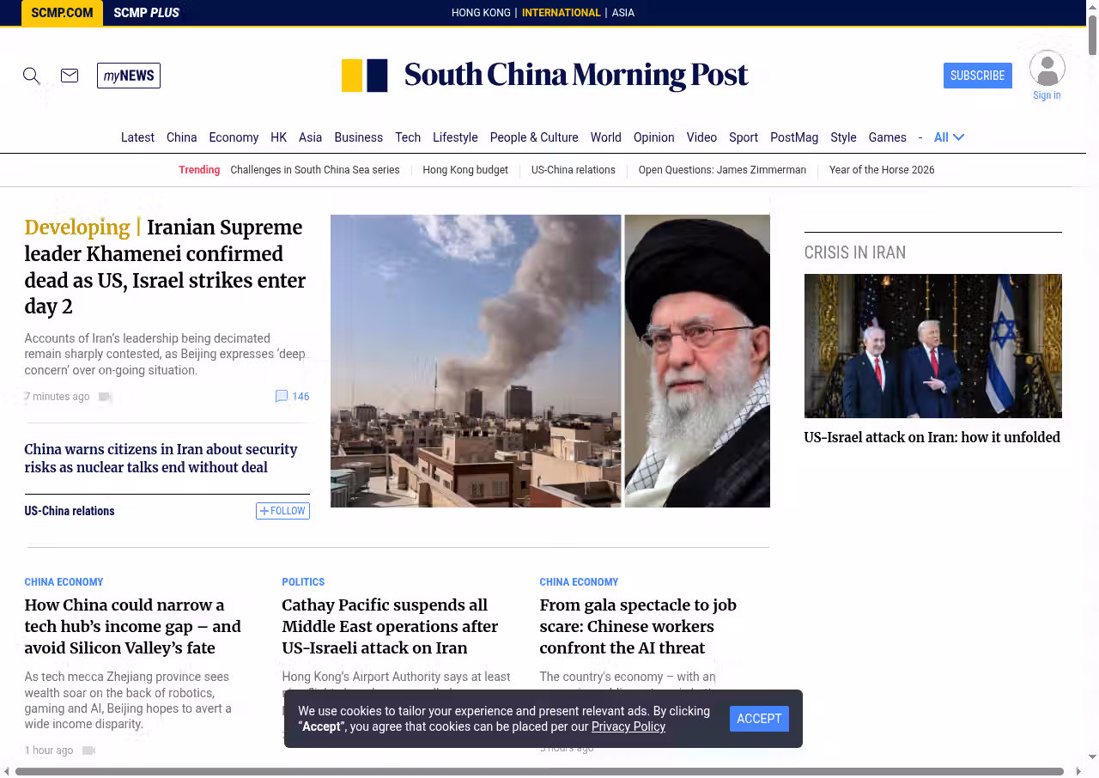Click the newsletter envelope icon
Image resolution: width=1099 pixels, height=778 pixels.
70,76
